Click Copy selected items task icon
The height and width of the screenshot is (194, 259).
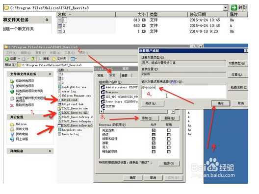[12, 86]
